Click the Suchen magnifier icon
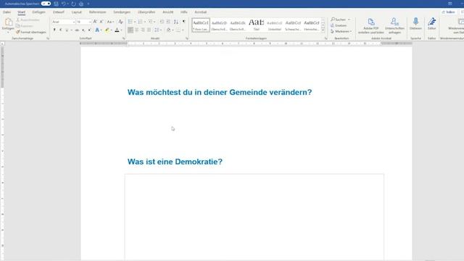The height and width of the screenshot is (261, 464). pos(333,20)
